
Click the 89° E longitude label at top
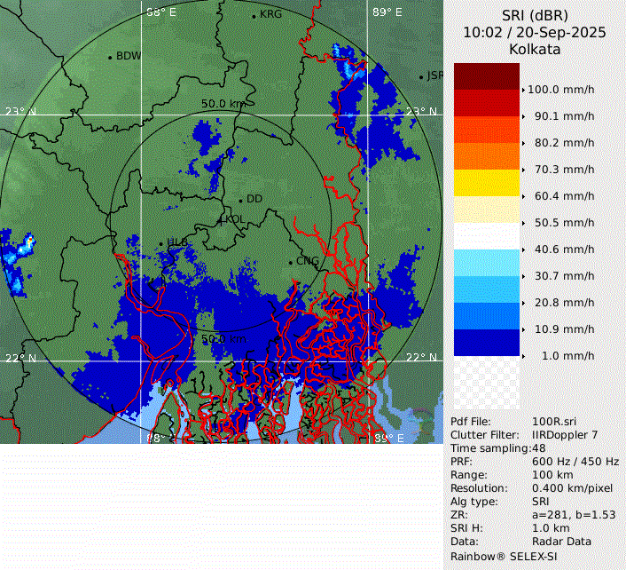(387, 12)
